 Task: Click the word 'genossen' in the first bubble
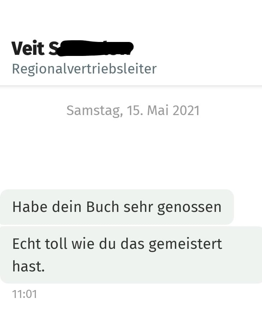click(x=190, y=208)
